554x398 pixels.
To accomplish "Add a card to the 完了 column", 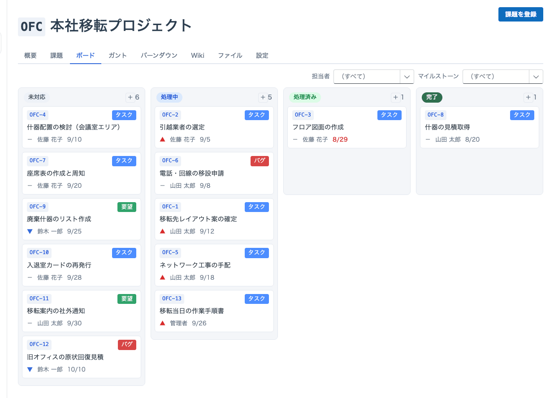I will 528,97.
